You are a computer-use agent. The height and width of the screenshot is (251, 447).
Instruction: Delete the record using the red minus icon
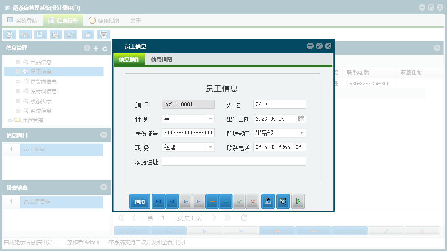pos(212,201)
